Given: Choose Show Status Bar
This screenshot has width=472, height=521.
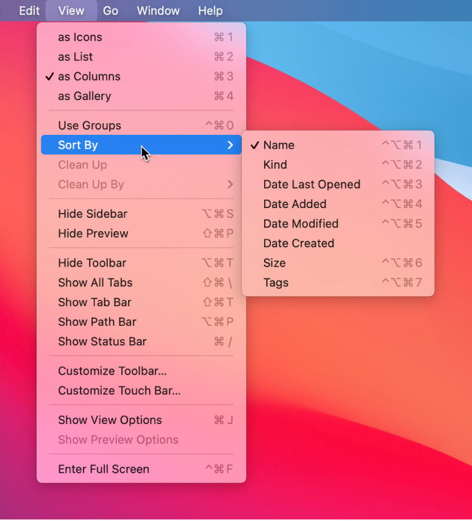Looking at the screenshot, I should [x=141, y=342].
